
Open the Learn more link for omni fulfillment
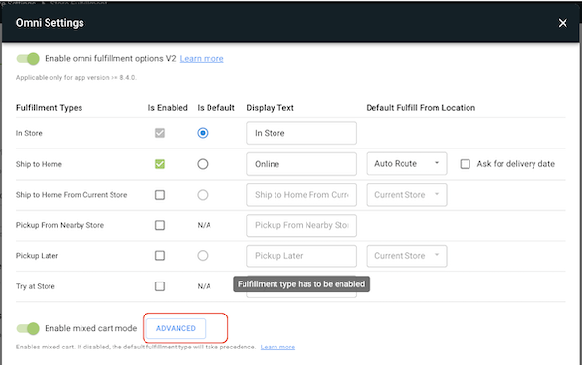pyautogui.click(x=202, y=58)
